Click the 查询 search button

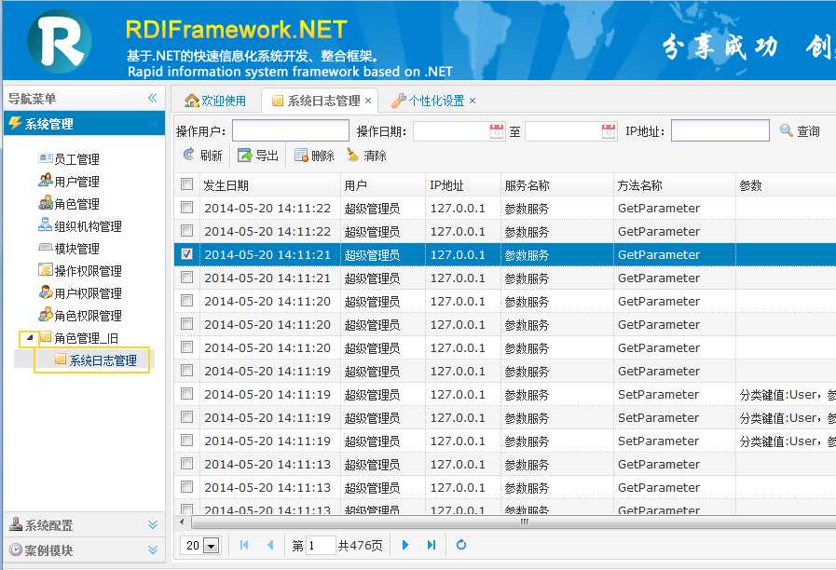pos(800,131)
